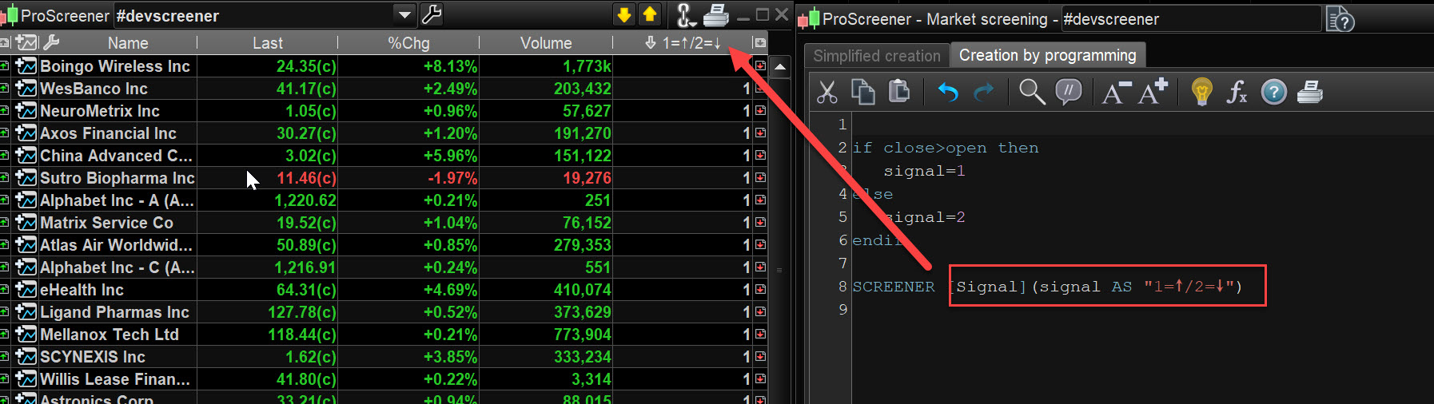Open chart icon for NeuroMetrix Inc

click(x=26, y=110)
